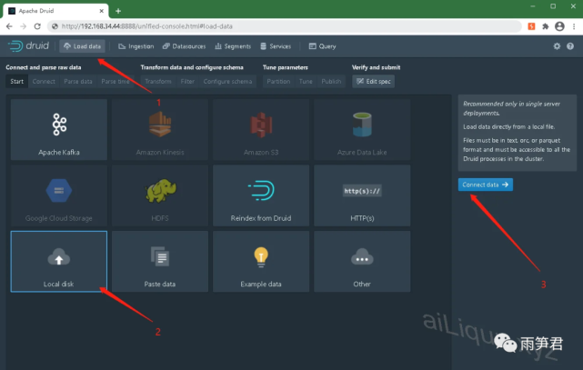Click the browser forward arrow

(23, 26)
